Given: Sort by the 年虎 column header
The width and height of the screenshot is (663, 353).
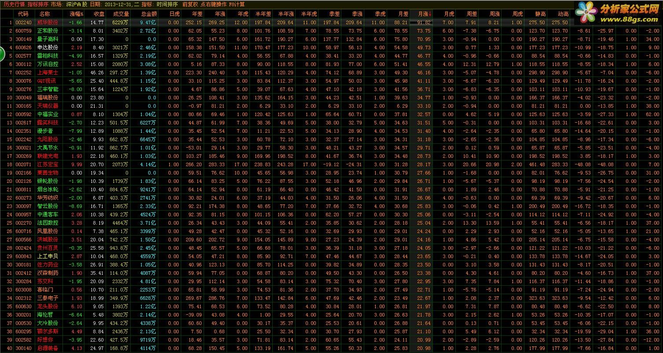Looking at the screenshot, I should (242, 14).
